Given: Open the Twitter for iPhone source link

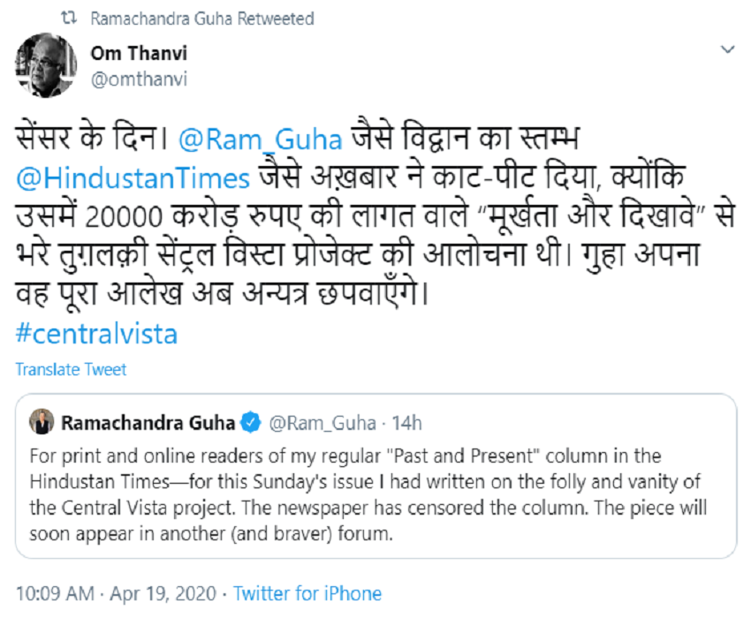Looking at the screenshot, I should 307,592.
